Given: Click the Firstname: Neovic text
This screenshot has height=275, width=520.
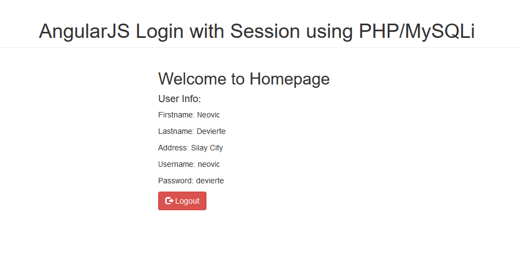Looking at the screenshot, I should point(189,115).
